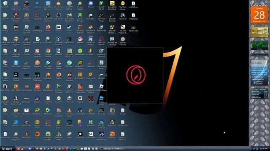This screenshot has height=151, width=270.
Task: Click the CPU usage graph gadget
Action: pos(259,45)
